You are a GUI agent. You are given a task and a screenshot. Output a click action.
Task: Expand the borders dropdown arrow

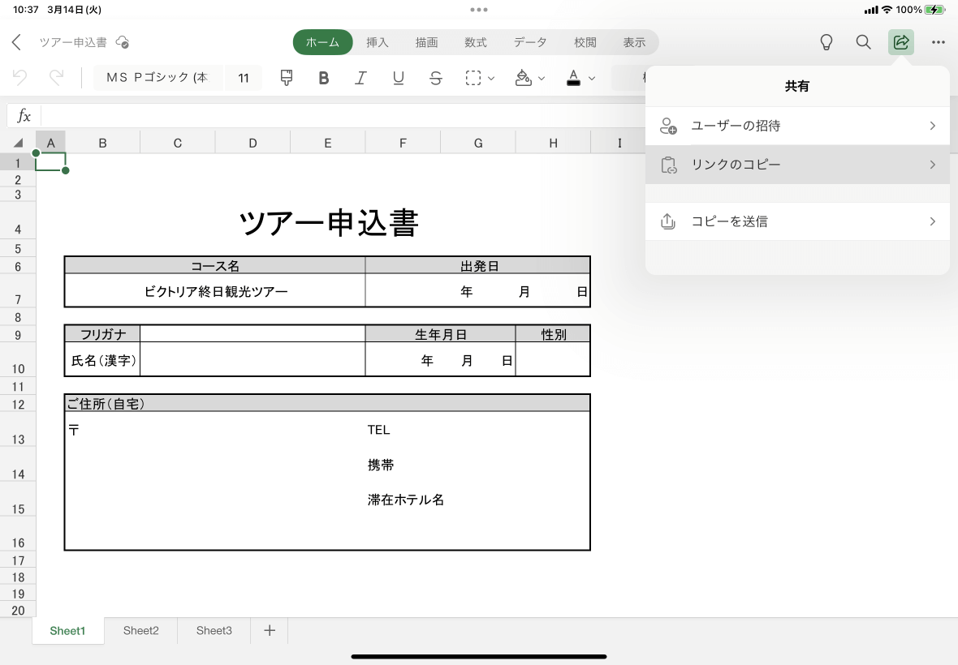(x=491, y=79)
